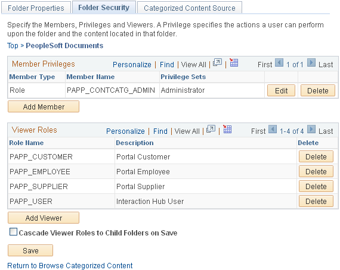This screenshot has height=270, width=340.
Task: Click Last link in Member Privileges navigation
Action: pyautogui.click(x=326, y=65)
